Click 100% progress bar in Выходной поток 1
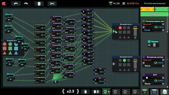This screenshot has width=169, height=95. 135,32
